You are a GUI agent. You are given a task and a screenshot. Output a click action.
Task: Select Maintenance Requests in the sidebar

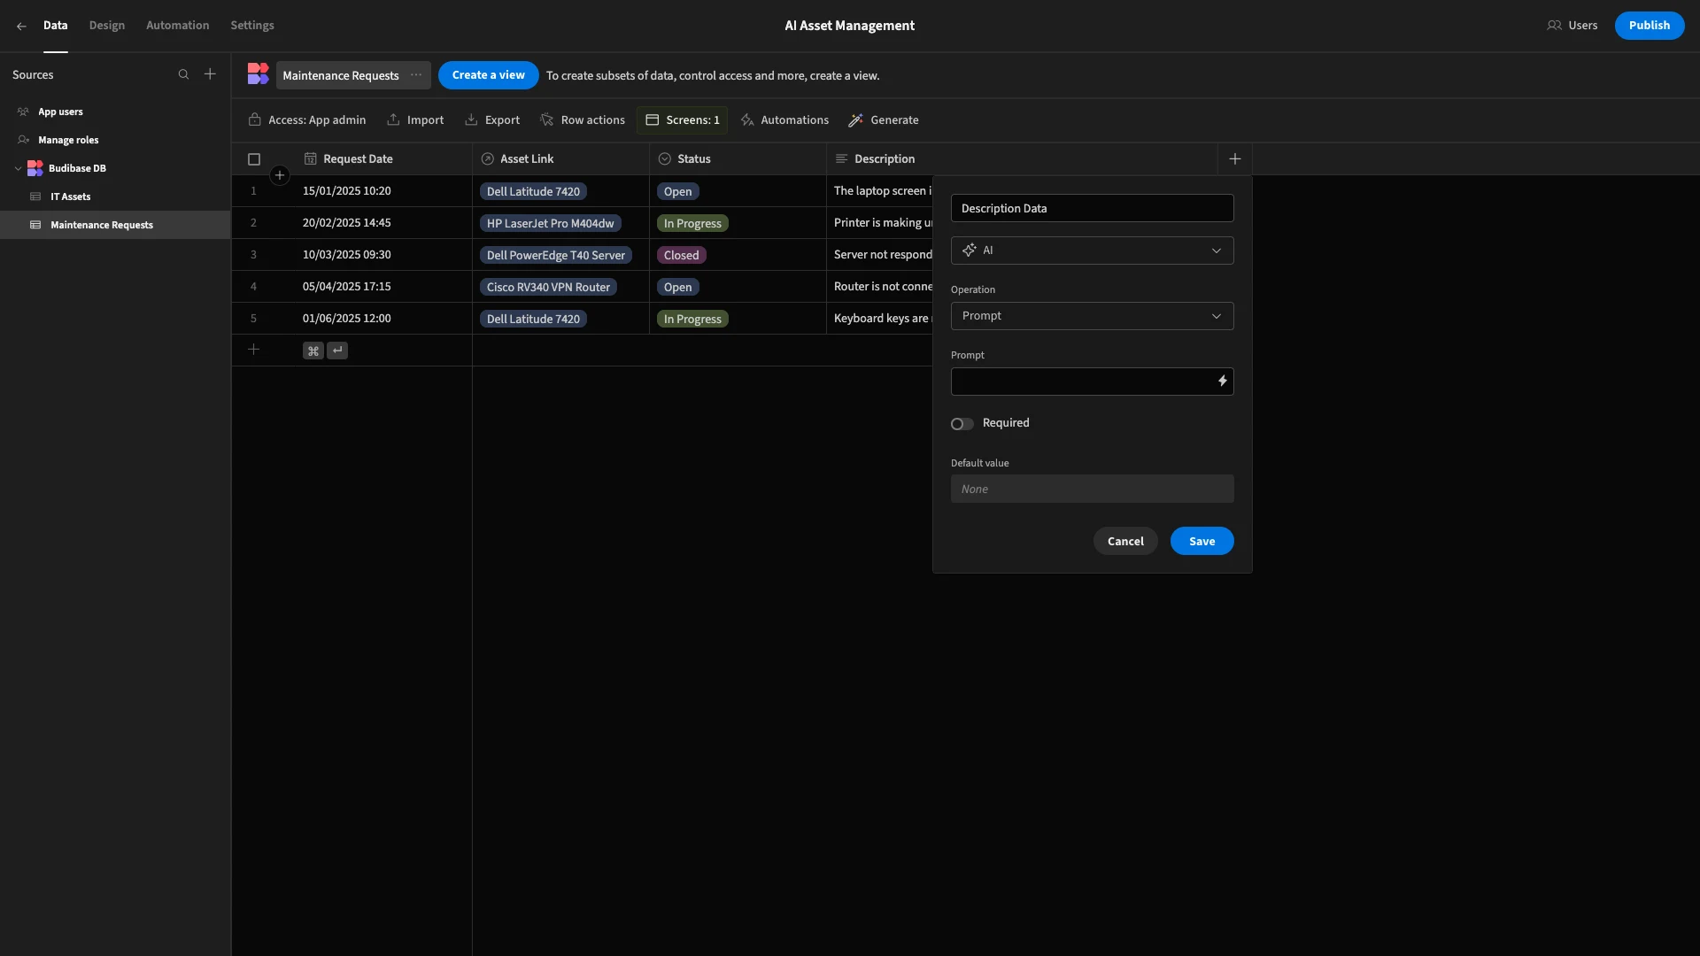pos(115,225)
